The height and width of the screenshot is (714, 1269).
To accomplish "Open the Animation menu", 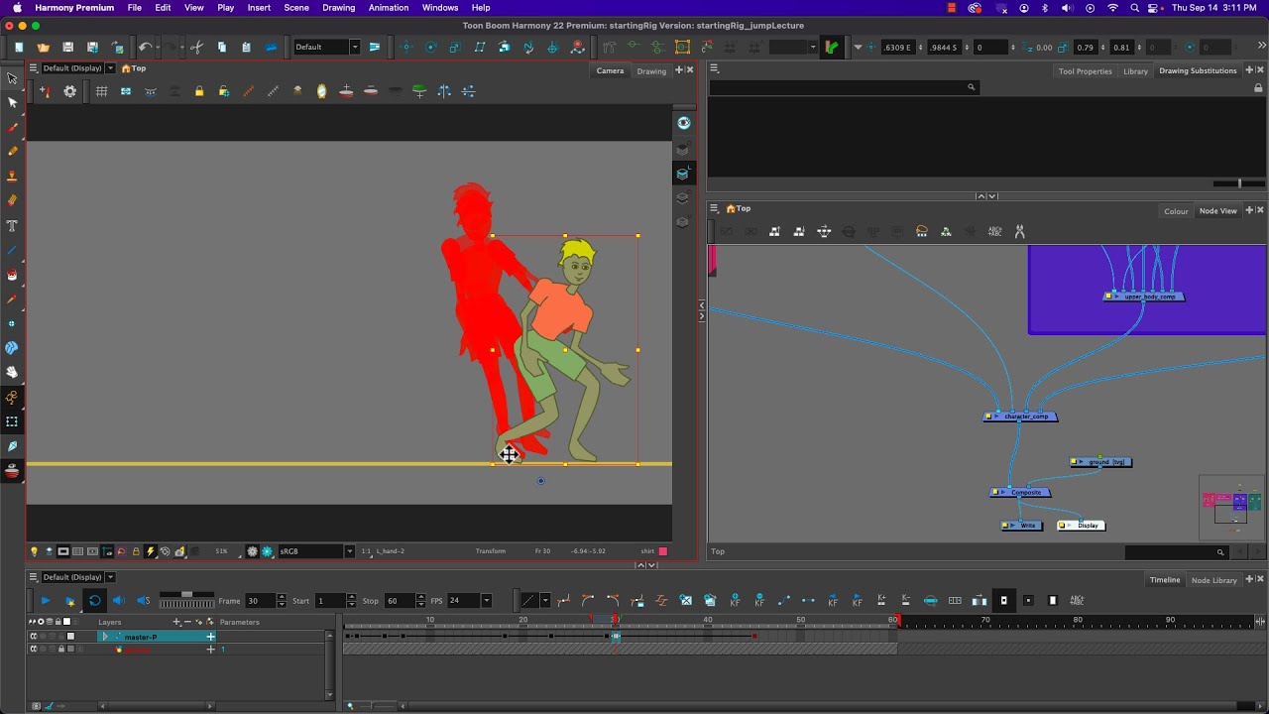I will (x=389, y=8).
